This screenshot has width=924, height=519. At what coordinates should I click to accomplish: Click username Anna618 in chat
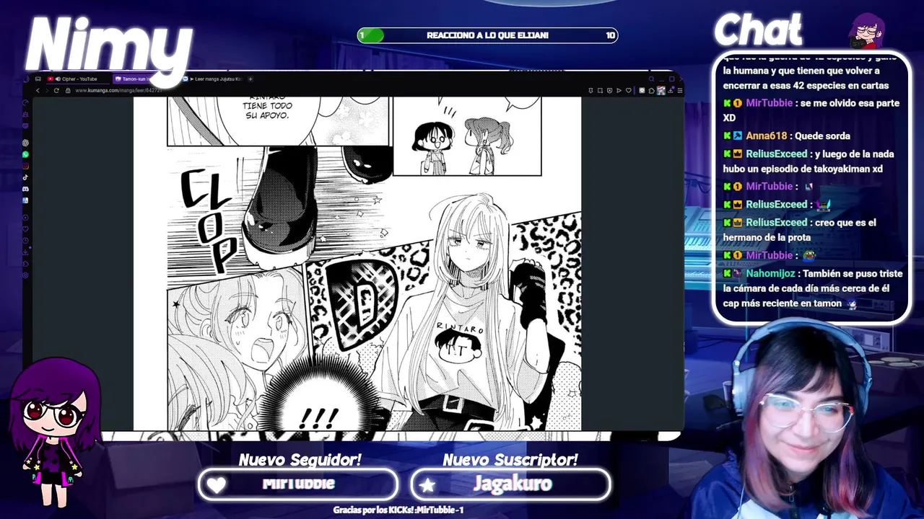coord(767,136)
